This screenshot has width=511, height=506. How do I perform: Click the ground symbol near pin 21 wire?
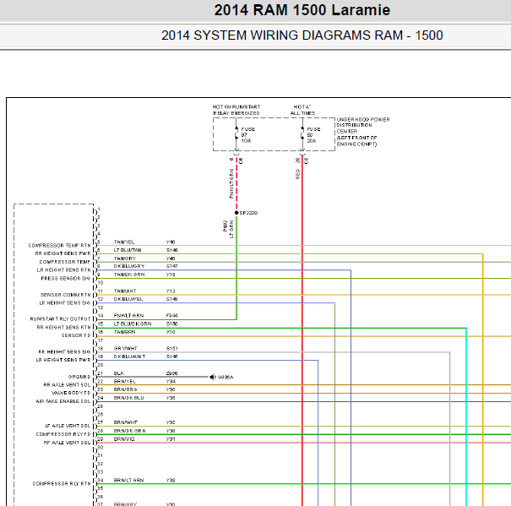coord(213,377)
